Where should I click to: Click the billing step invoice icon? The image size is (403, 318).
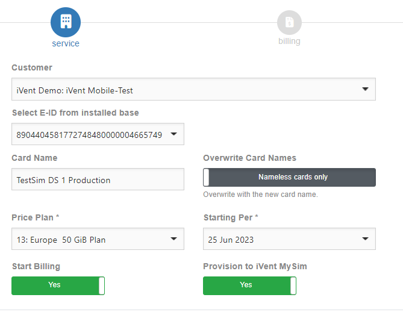click(x=289, y=23)
